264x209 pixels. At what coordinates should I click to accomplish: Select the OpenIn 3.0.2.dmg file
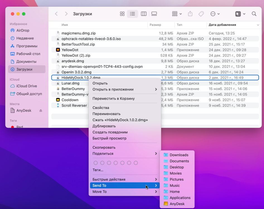(x=155, y=72)
